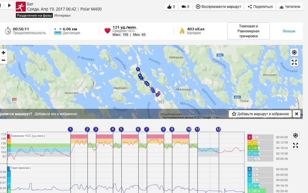Select lap marker 10 on chart
This screenshot has height=193, width=308.
[x=189, y=129]
